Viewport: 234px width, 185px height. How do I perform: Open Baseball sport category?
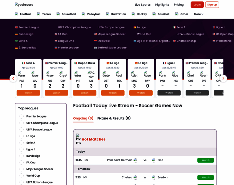pos(161,14)
